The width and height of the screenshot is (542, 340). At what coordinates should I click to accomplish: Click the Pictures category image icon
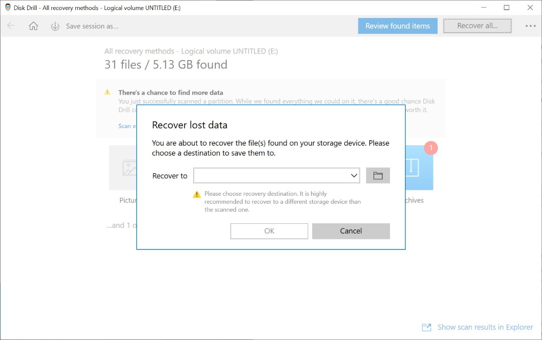(129, 168)
